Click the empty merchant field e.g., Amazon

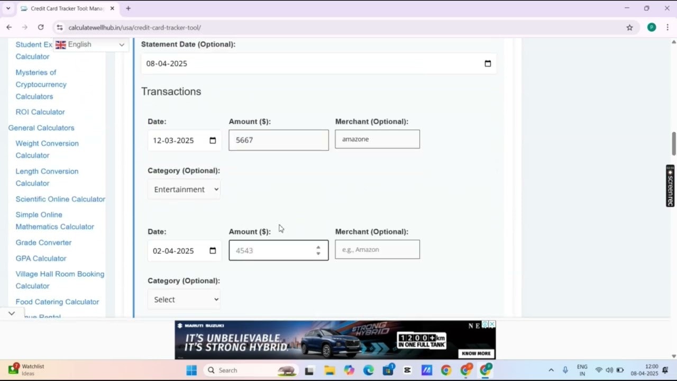pos(377,249)
